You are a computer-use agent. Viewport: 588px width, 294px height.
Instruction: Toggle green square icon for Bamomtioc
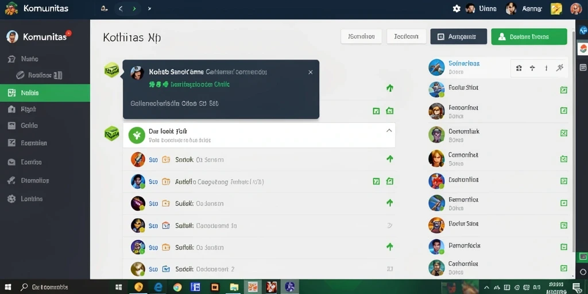563,203
